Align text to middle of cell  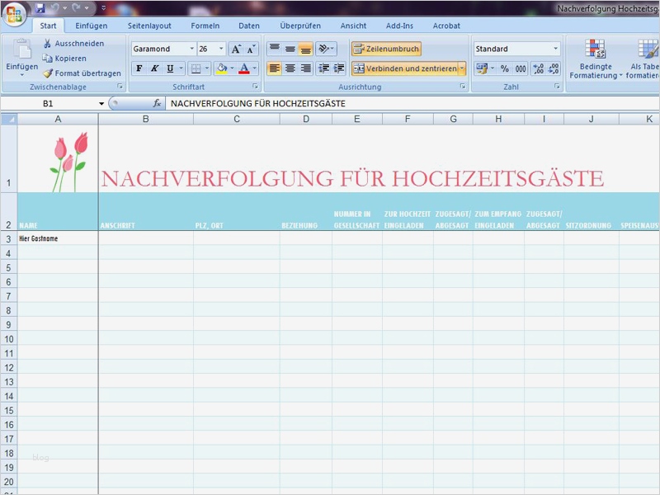pos(290,49)
